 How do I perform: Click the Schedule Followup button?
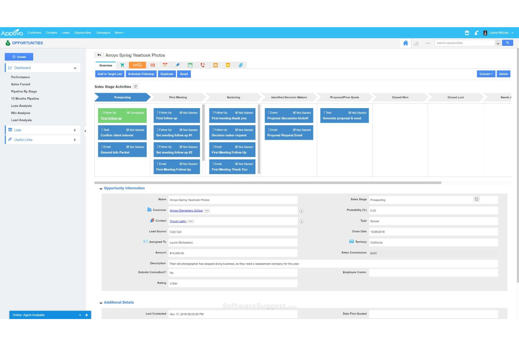click(141, 74)
